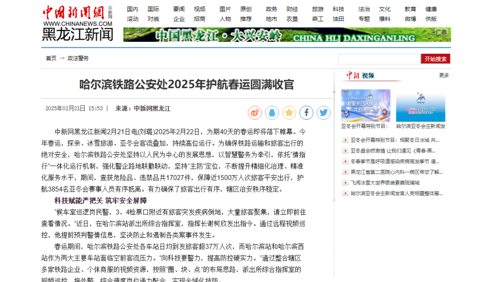Image resolution: width=482 pixels, height=282 pixels.
Task: Open the first Asian Winter Games video thumbnail
Action: pos(366,105)
